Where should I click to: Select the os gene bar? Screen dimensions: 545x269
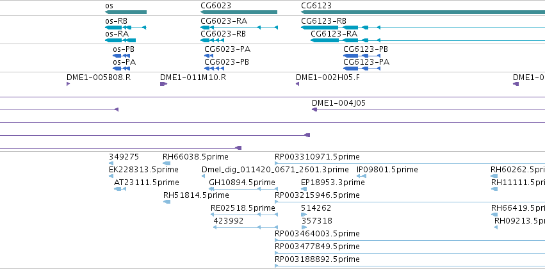(126, 13)
